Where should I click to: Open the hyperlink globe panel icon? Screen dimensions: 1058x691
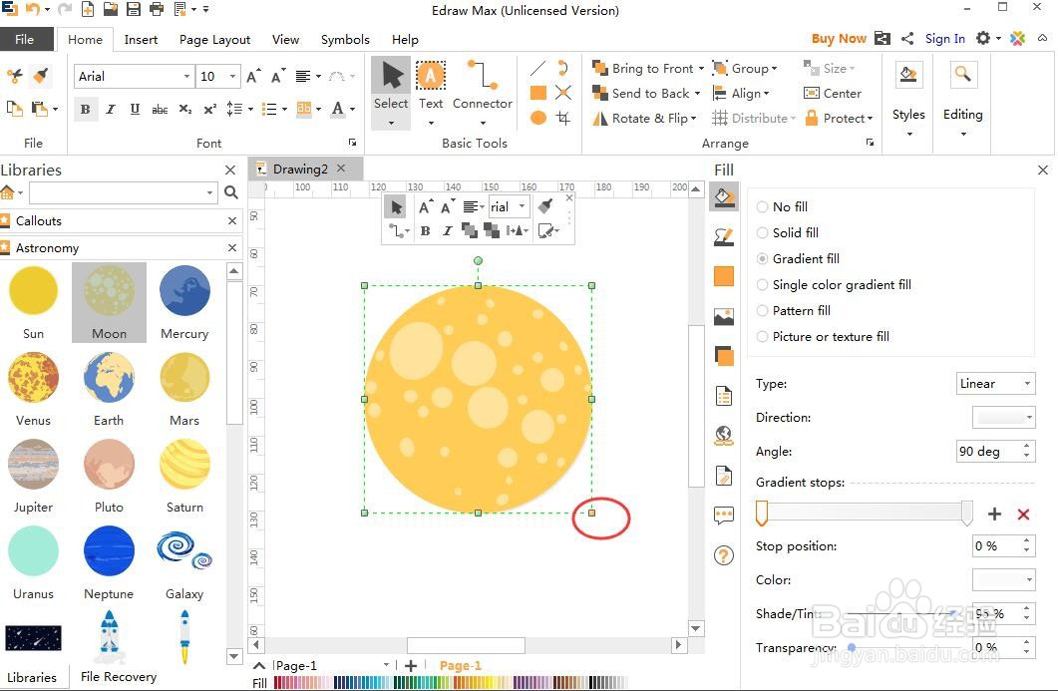(723, 436)
